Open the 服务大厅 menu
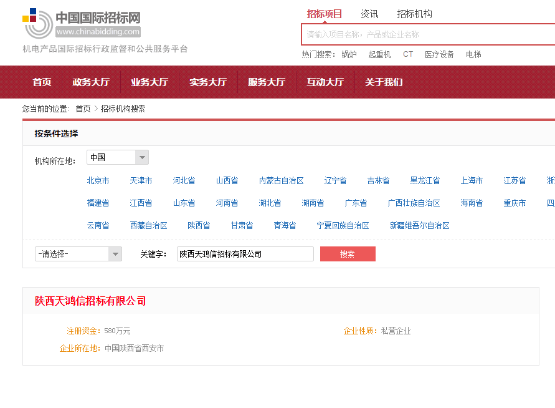The image size is (555, 408). (267, 82)
